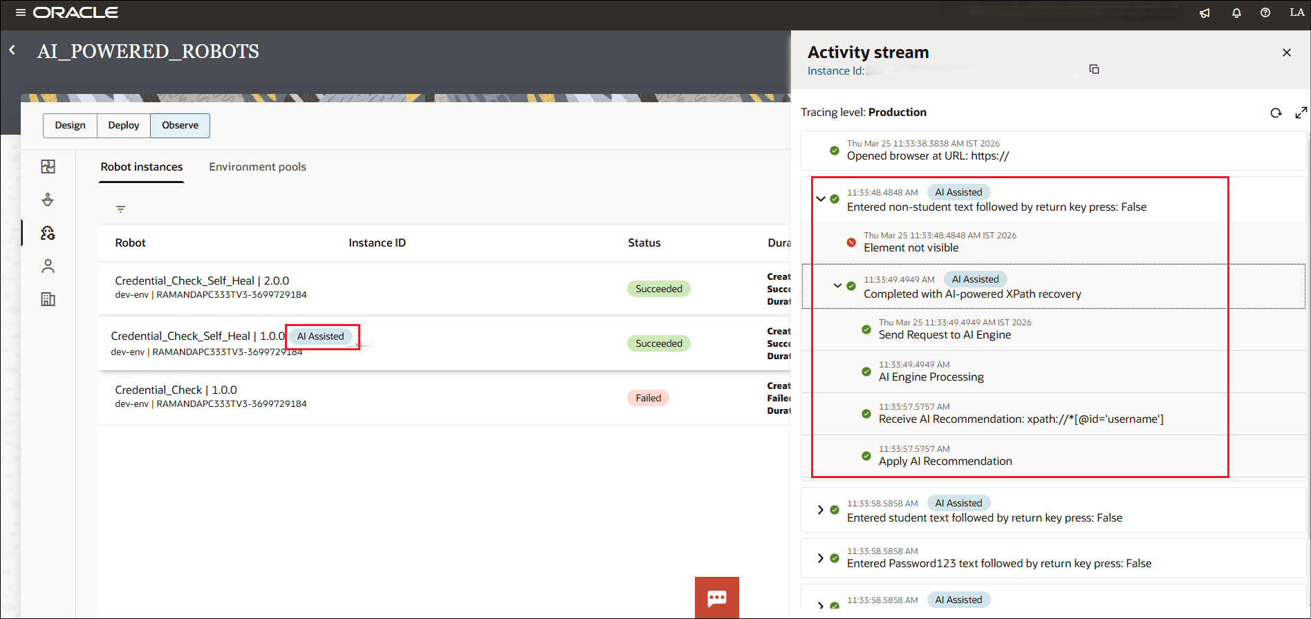This screenshot has height=619, width=1311.
Task: Click the AI_POWERED_ROBOTS project title
Action: coord(148,51)
